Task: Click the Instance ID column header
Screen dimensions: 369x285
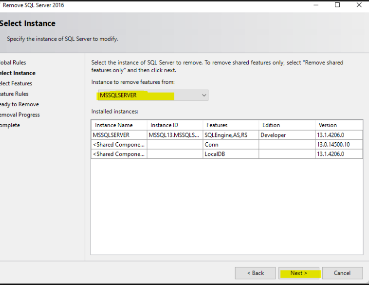Action: [x=175, y=125]
